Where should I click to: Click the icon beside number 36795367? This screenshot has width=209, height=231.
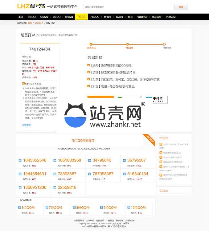point(124,160)
